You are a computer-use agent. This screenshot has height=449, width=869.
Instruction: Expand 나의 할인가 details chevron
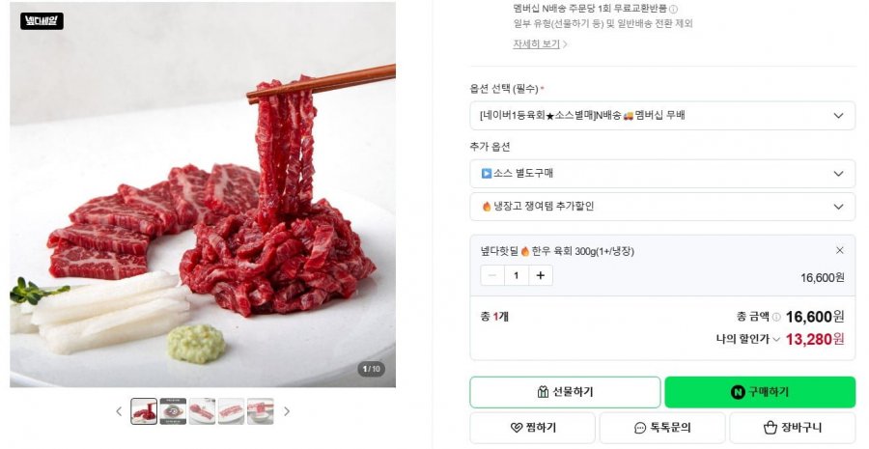click(777, 339)
